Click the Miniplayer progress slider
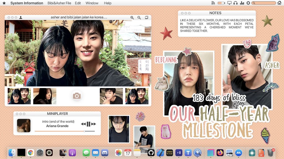This screenshot has width=284, height=159. (65, 131)
